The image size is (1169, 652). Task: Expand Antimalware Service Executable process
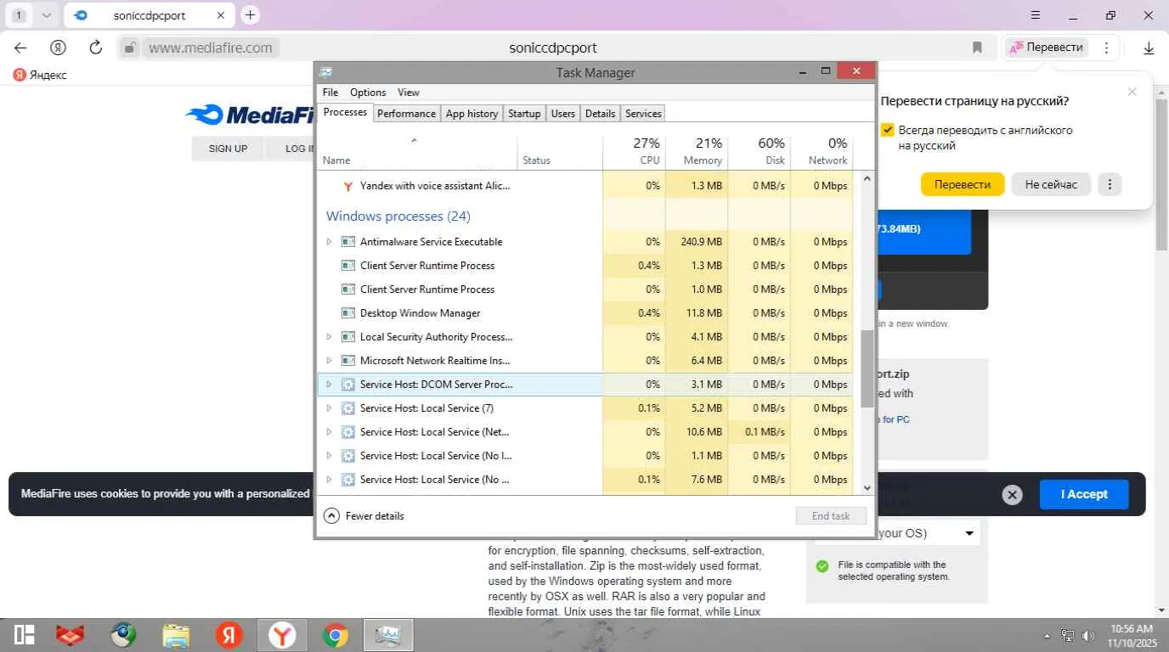[329, 242]
